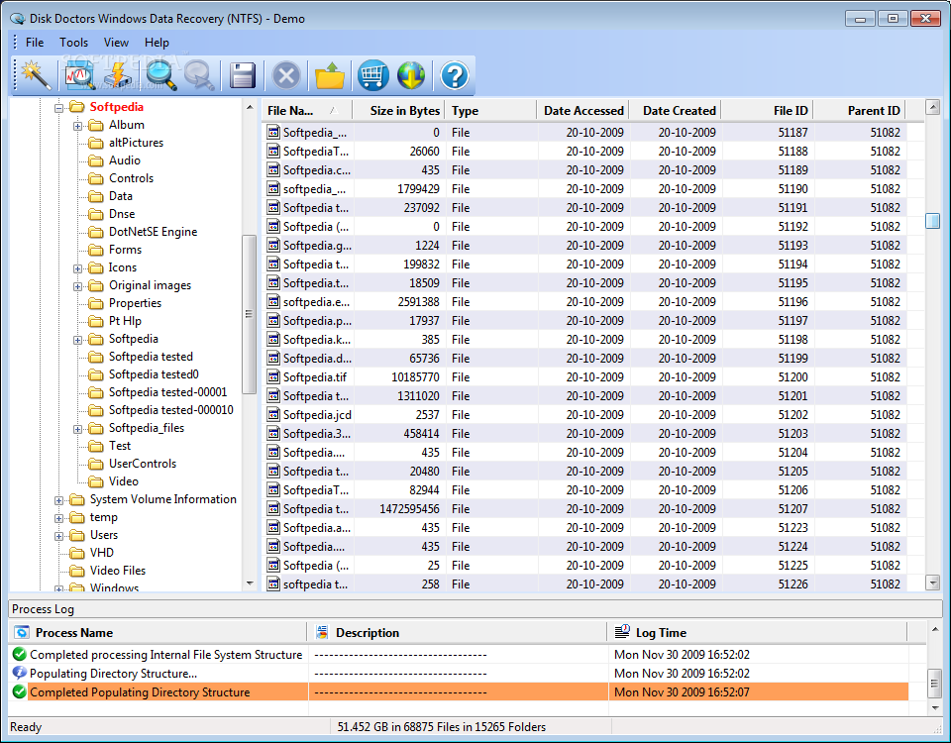This screenshot has height=743, width=951.
Task: Click the process log scrollbar thumb
Action: coord(934,683)
